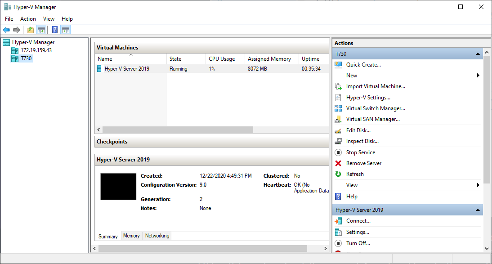The width and height of the screenshot is (492, 264).
Task: Open the File menu
Action: (x=9, y=19)
